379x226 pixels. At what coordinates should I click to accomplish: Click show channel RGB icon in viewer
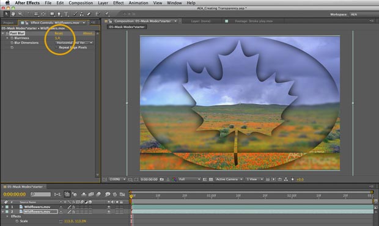coord(174,179)
